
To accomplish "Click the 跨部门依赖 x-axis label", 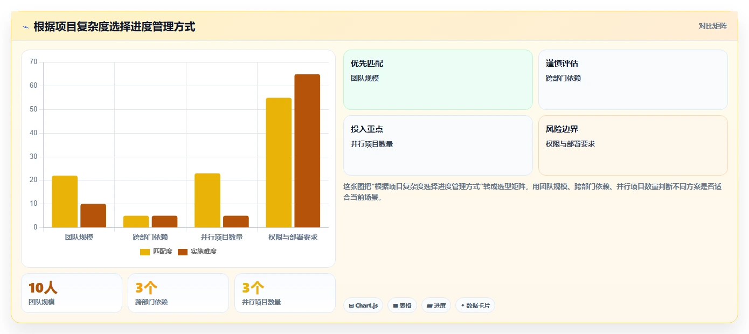I will coord(150,237).
